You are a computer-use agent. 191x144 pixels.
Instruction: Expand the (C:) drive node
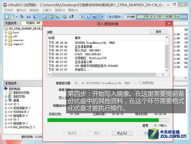pos(6,104)
